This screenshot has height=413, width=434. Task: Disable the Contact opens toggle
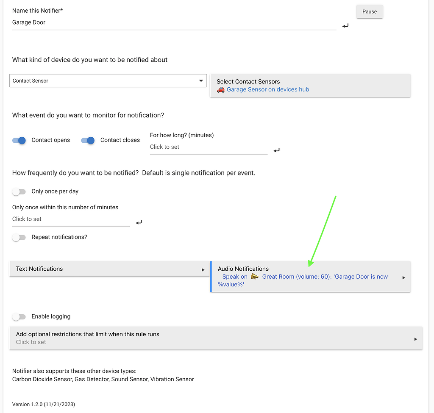click(19, 140)
